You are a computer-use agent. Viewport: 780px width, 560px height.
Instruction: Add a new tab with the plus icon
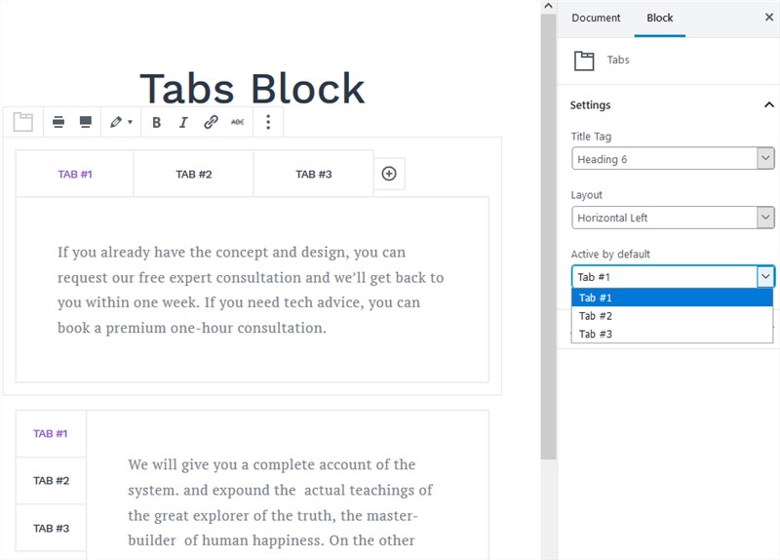pos(389,174)
